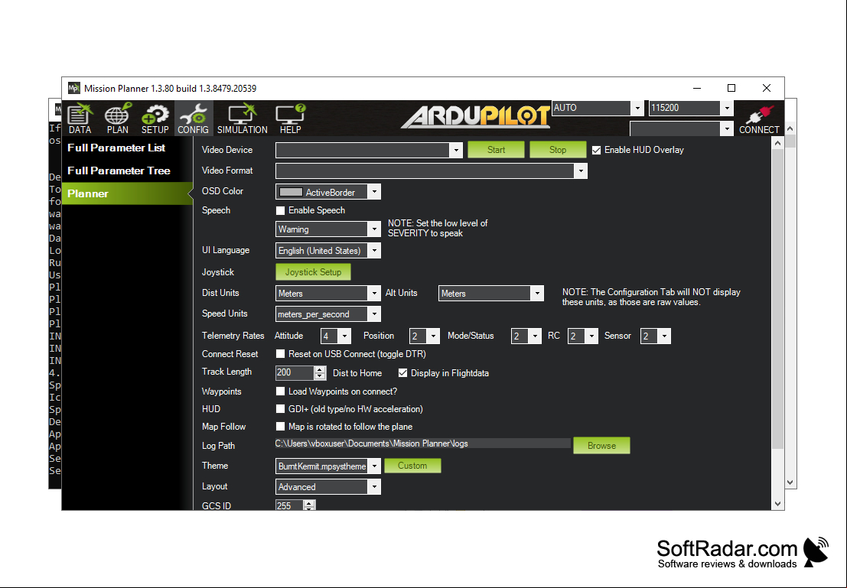Open the SIMULATION screen
Image resolution: width=847 pixels, height=588 pixels.
[242, 119]
